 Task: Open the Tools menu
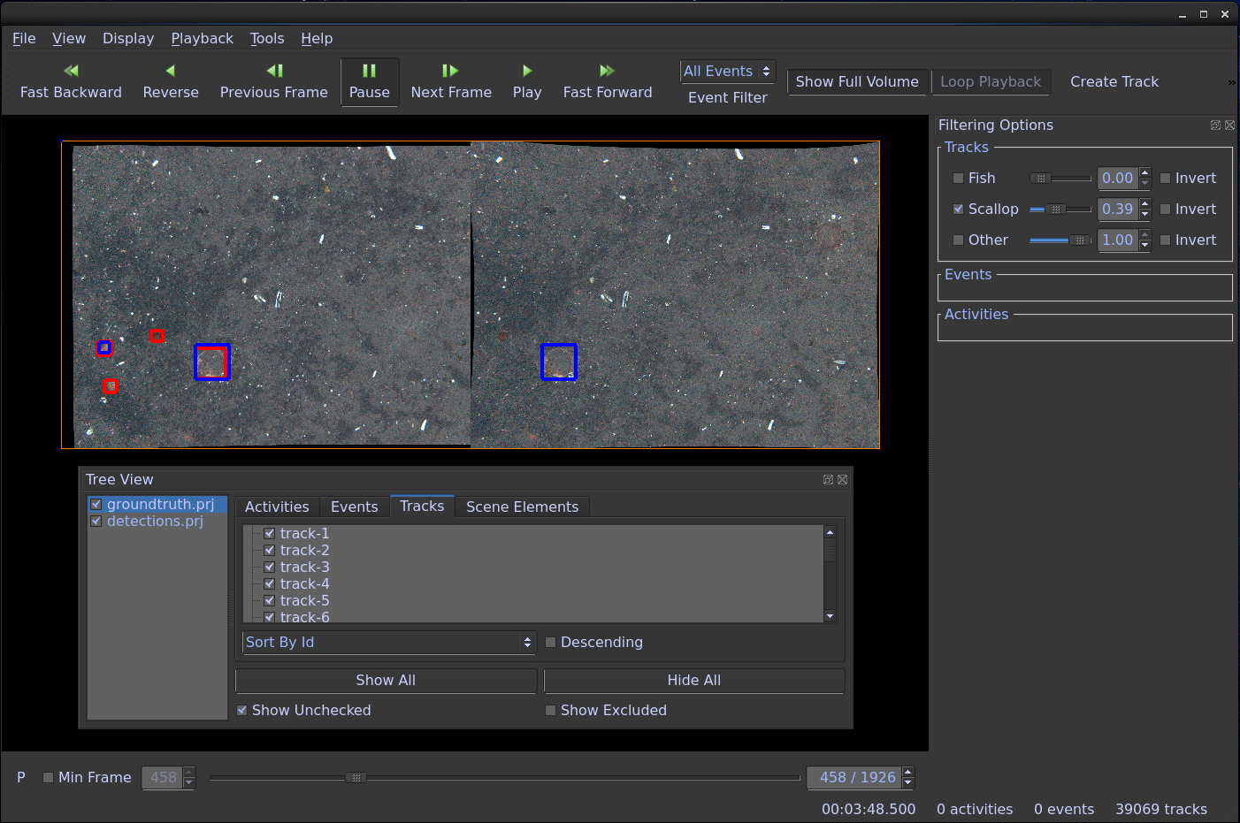pyautogui.click(x=267, y=38)
